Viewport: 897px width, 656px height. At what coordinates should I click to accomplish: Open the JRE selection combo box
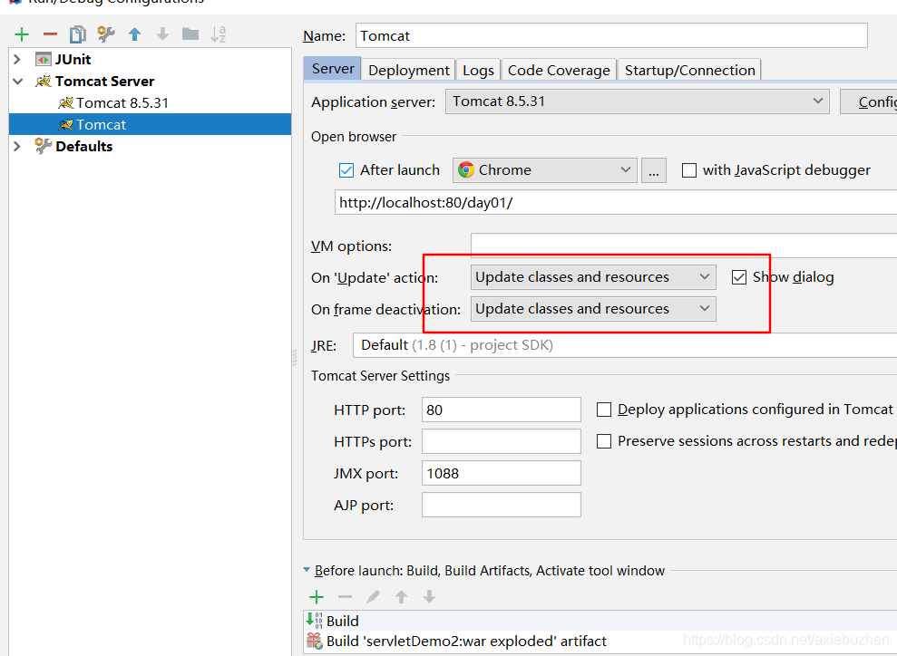[x=625, y=345]
